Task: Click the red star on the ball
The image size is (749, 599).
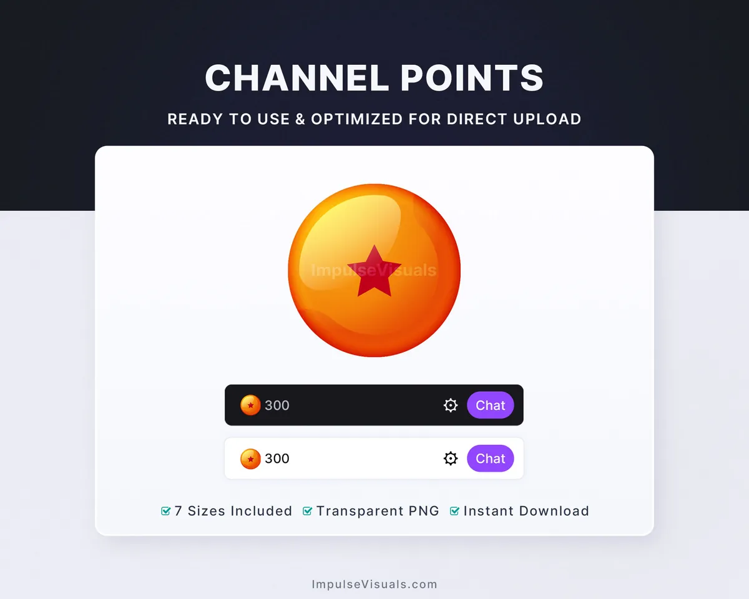Action: [374, 271]
